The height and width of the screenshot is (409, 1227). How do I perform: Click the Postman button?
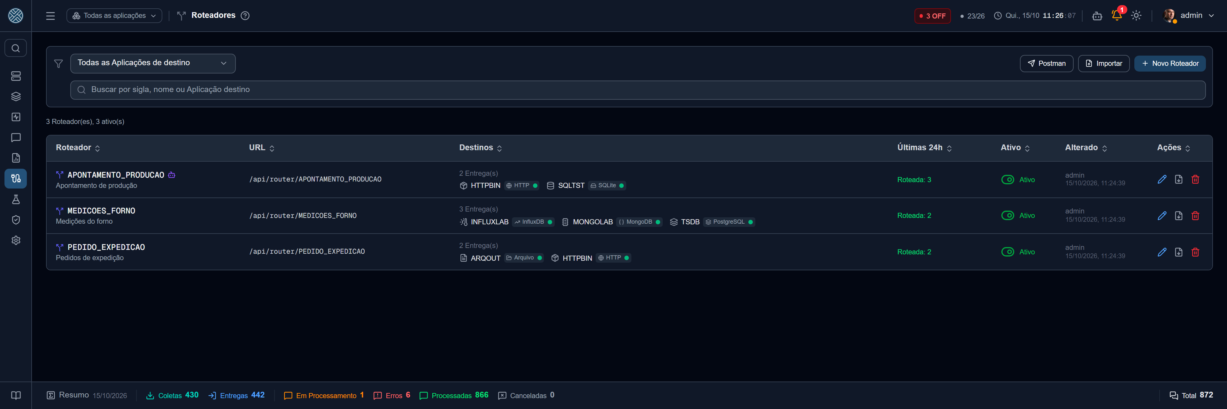[1046, 64]
